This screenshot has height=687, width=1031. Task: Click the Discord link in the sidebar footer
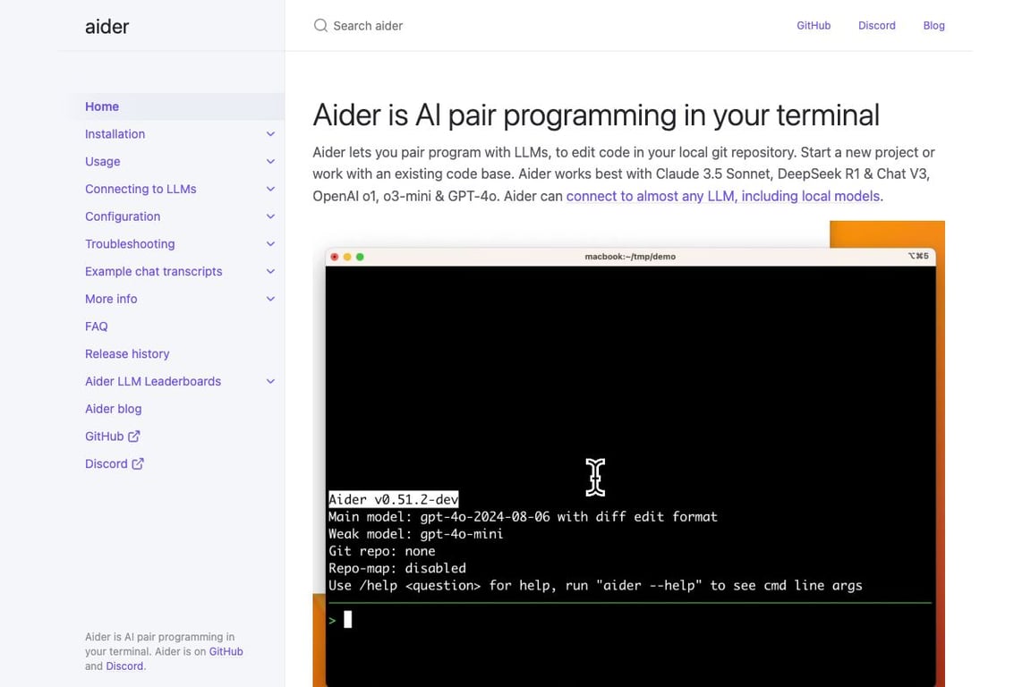[124, 666]
